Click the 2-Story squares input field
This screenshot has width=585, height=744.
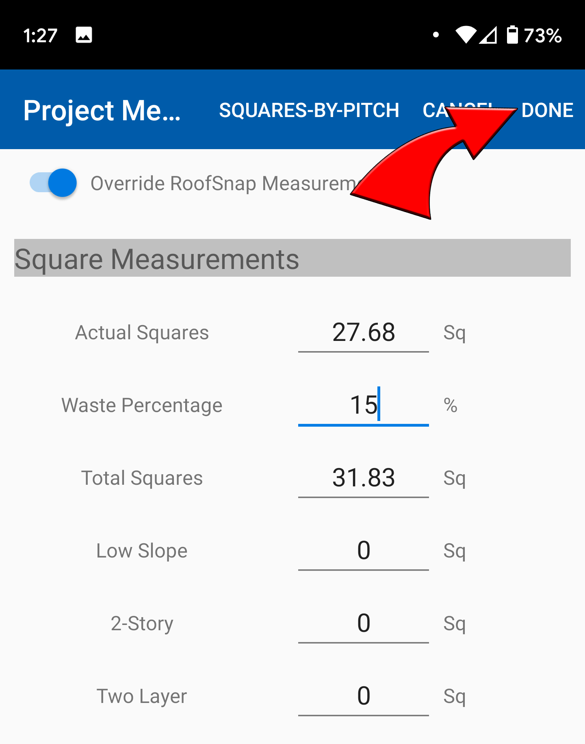pos(364,624)
